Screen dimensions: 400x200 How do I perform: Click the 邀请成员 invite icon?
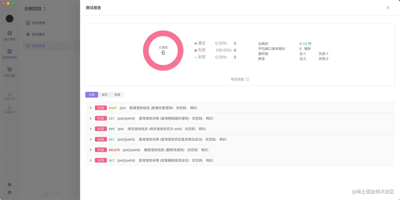pos(10,109)
